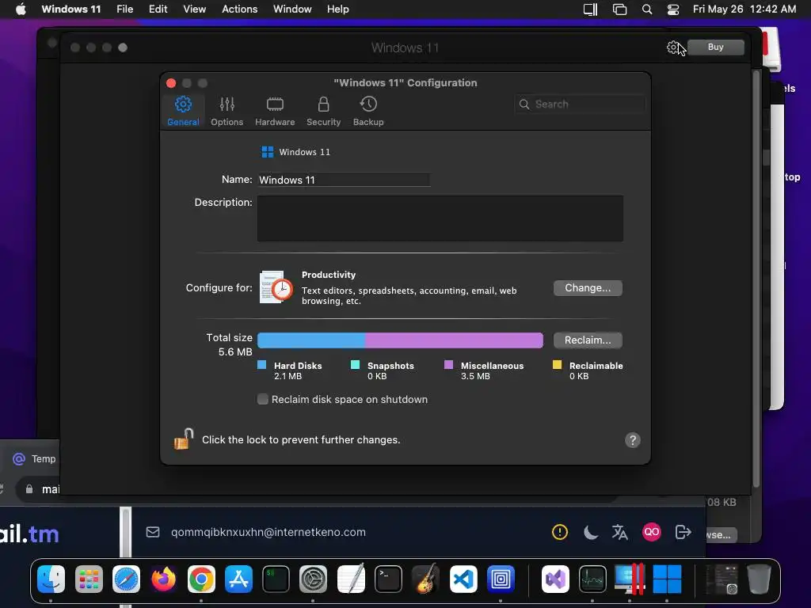Click the Snapshots cyan swatch
This screenshot has width=811, height=608.
tap(355, 365)
